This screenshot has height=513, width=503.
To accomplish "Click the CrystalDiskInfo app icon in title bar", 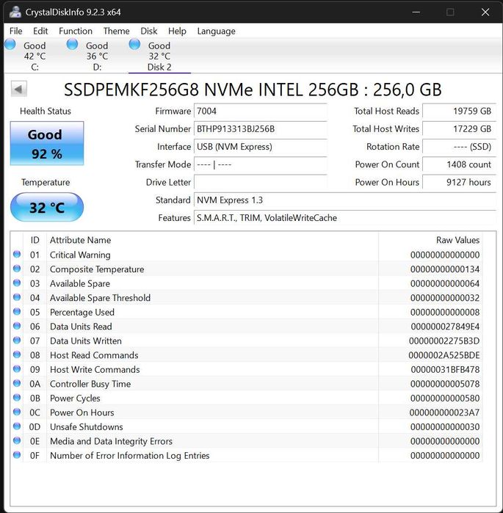I will tap(15, 12).
